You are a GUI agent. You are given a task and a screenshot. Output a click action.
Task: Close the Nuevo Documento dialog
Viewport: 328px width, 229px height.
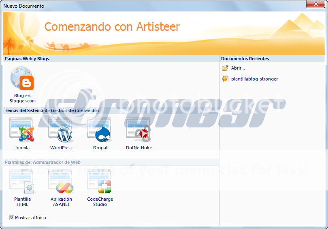click(316, 4)
